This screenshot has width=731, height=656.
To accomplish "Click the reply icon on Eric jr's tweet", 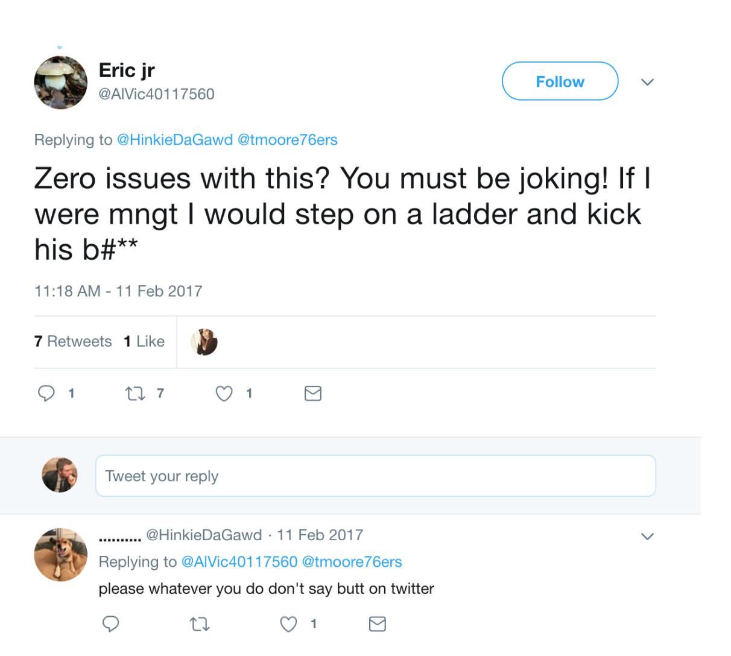I will click(46, 394).
